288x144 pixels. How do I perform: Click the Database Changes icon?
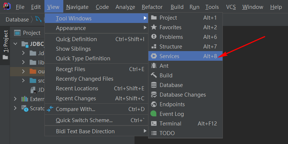[x=154, y=95]
